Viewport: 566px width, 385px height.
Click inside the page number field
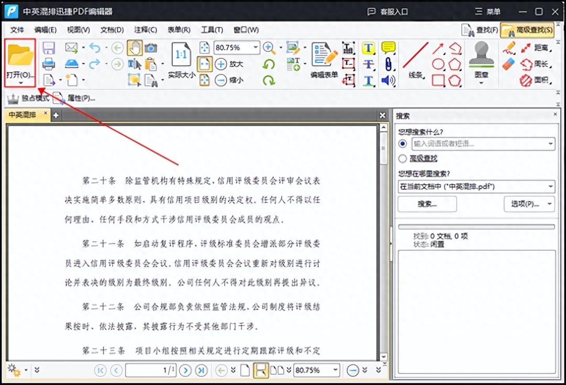(150, 370)
